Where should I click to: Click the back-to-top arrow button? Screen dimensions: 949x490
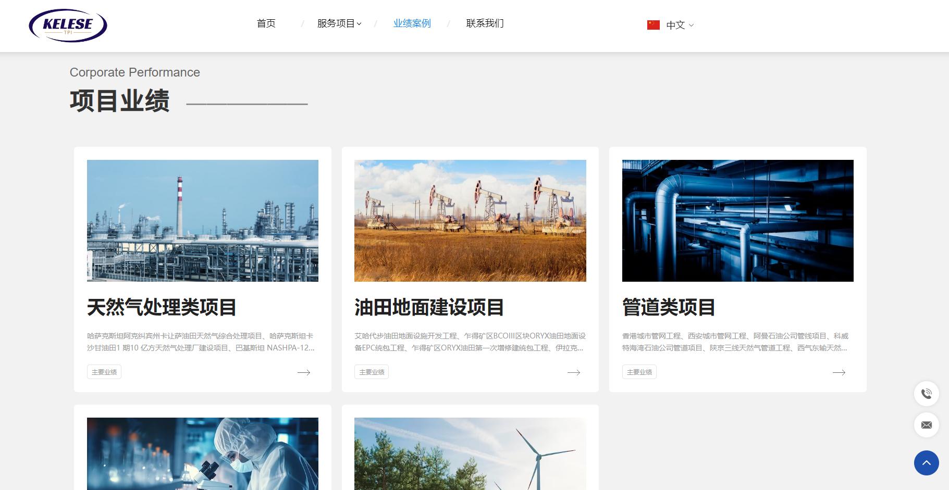pyautogui.click(x=927, y=463)
